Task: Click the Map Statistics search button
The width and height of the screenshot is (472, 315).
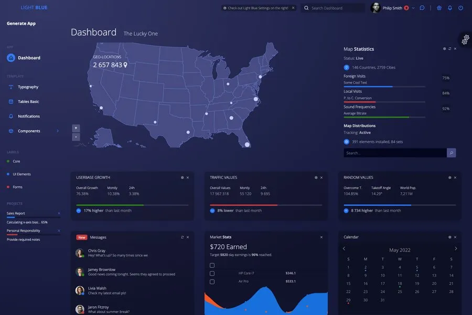Action: click(451, 153)
